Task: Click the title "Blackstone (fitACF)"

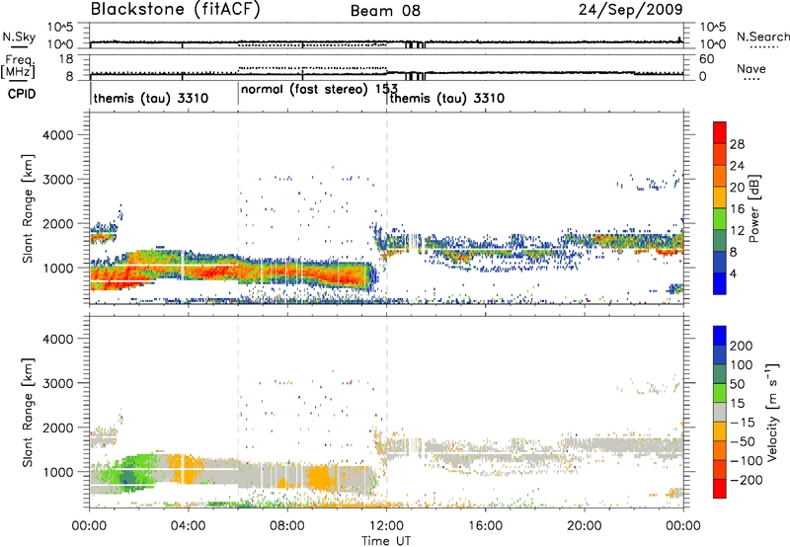Action: [x=176, y=9]
